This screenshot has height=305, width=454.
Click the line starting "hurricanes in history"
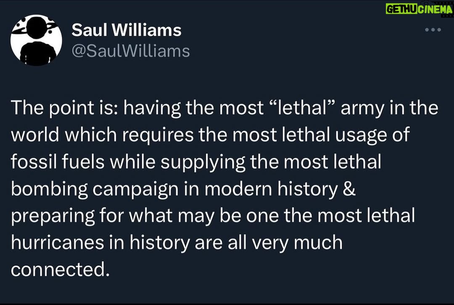tap(177, 243)
